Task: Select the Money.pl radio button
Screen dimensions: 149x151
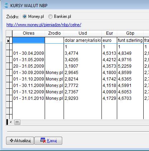Action: (x=25, y=16)
